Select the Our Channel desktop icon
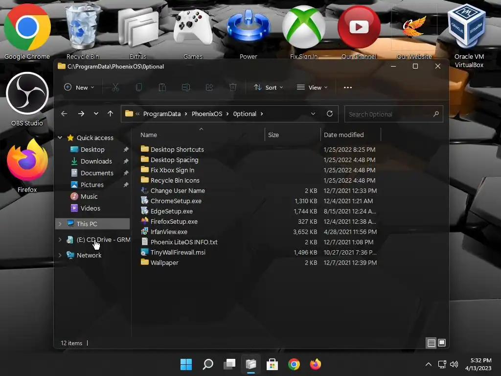 coord(359,31)
